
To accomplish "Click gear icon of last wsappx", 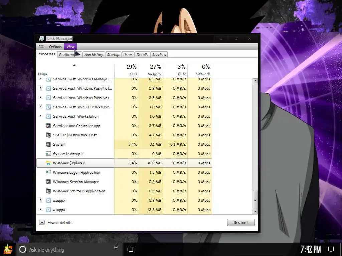I will point(48,210).
